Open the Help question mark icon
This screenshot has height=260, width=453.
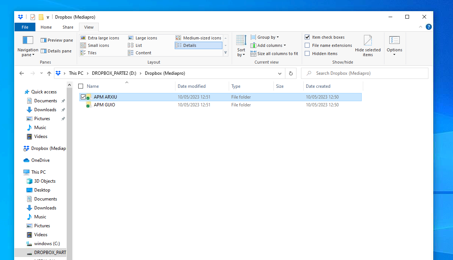point(428,27)
